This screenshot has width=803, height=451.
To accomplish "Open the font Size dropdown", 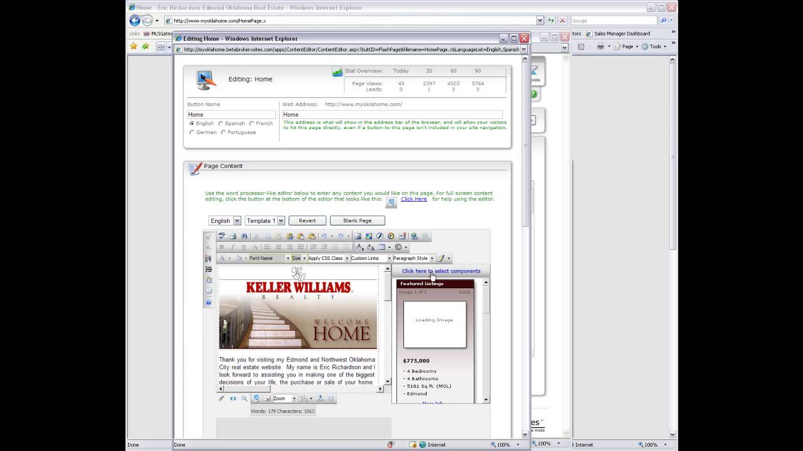I will point(299,258).
